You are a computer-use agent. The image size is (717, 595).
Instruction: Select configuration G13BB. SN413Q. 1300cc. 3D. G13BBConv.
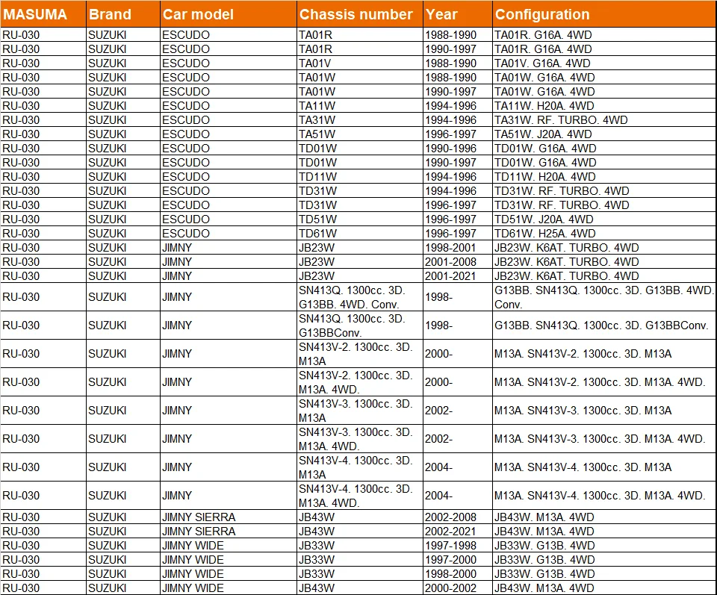604,325
